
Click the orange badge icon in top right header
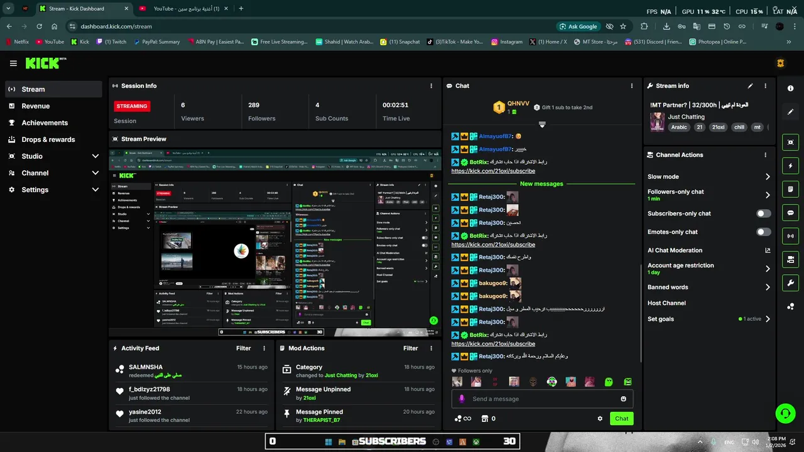point(781,63)
